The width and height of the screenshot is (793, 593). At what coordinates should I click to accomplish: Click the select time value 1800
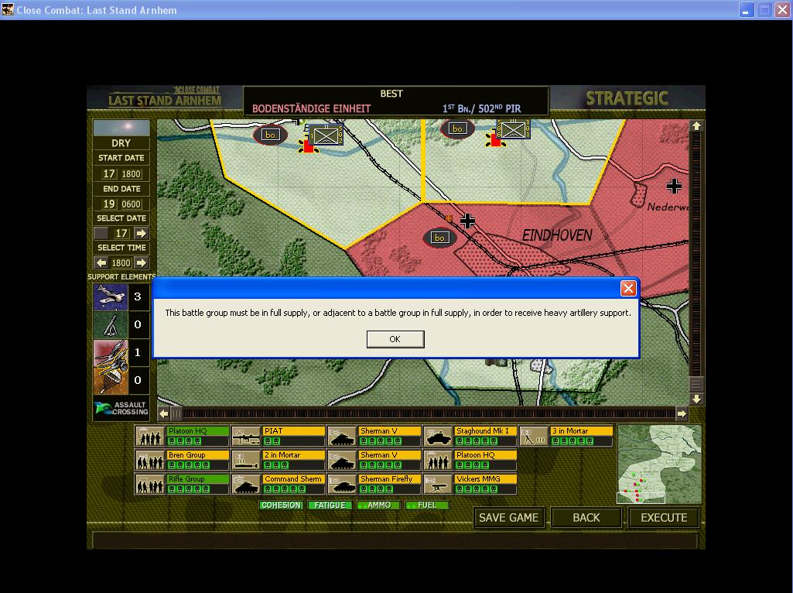pyautogui.click(x=121, y=262)
